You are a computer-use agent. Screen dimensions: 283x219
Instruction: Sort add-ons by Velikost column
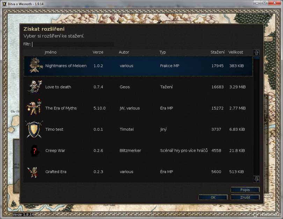click(x=236, y=52)
